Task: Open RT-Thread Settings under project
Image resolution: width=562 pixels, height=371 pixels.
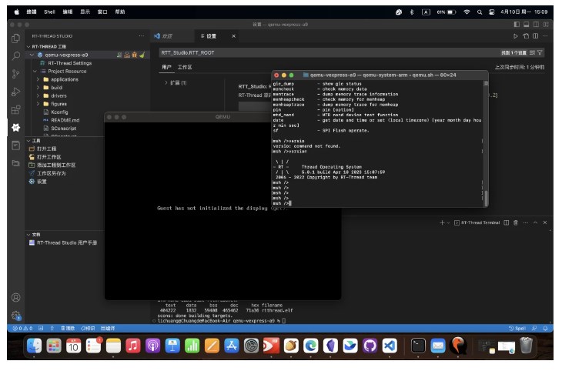Action: tap(70, 63)
